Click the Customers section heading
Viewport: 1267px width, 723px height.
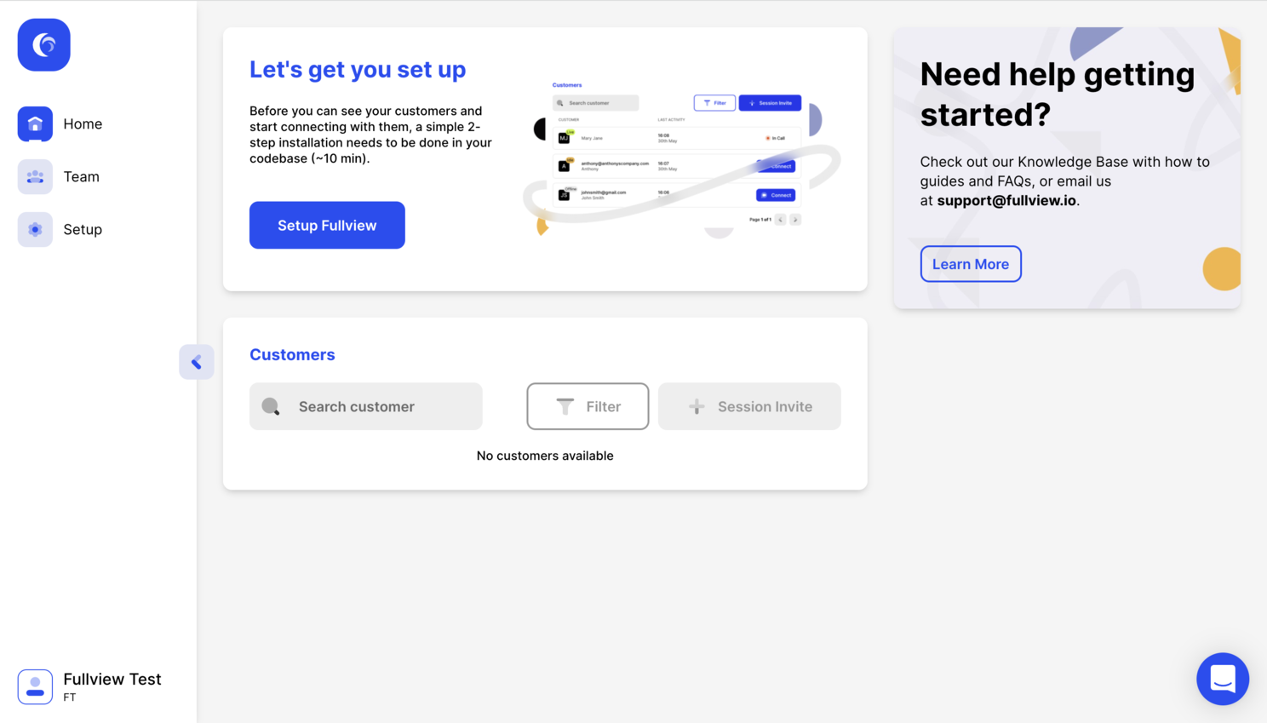pyautogui.click(x=292, y=354)
